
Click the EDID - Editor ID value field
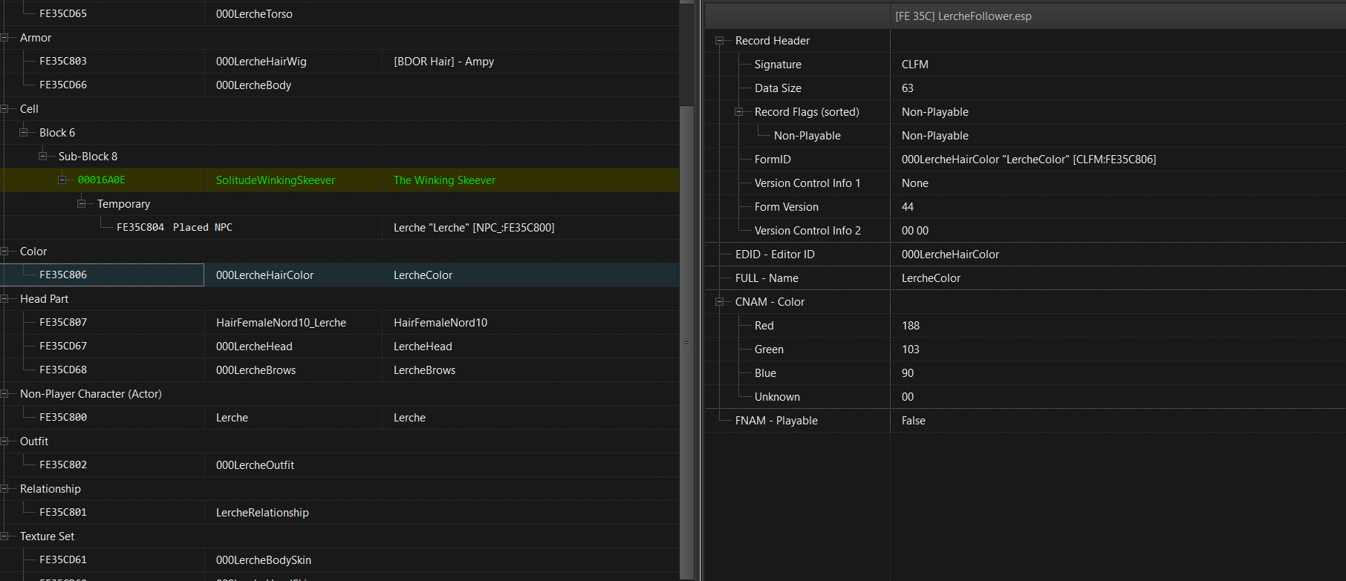tap(1118, 255)
